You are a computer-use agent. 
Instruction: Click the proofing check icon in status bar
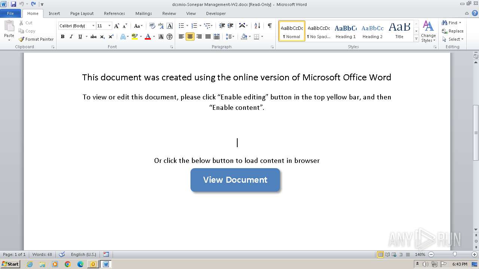[62, 254]
